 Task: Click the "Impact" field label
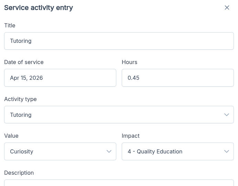(131, 136)
